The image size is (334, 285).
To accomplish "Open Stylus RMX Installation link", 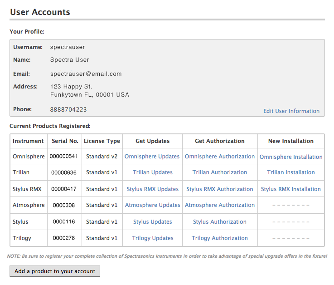I will [291, 189].
